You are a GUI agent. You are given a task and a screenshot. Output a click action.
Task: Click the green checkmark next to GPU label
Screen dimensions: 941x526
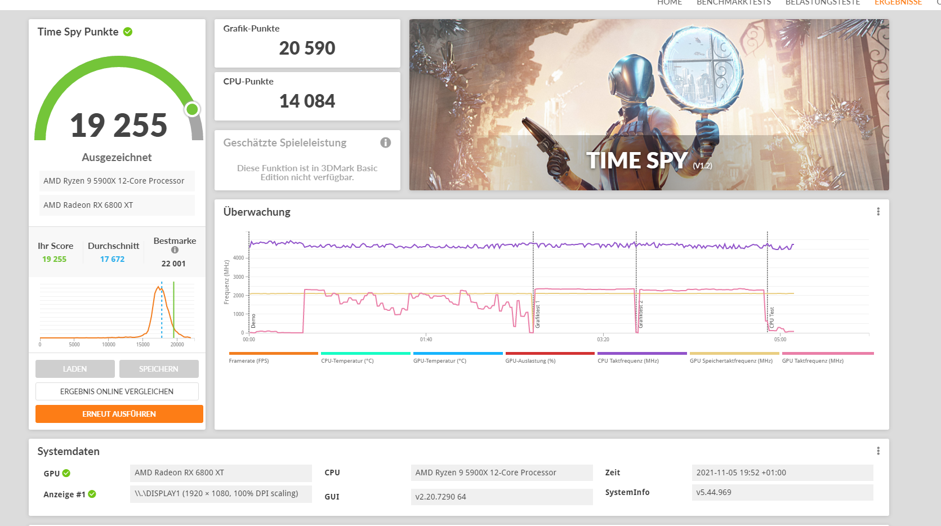coord(66,473)
